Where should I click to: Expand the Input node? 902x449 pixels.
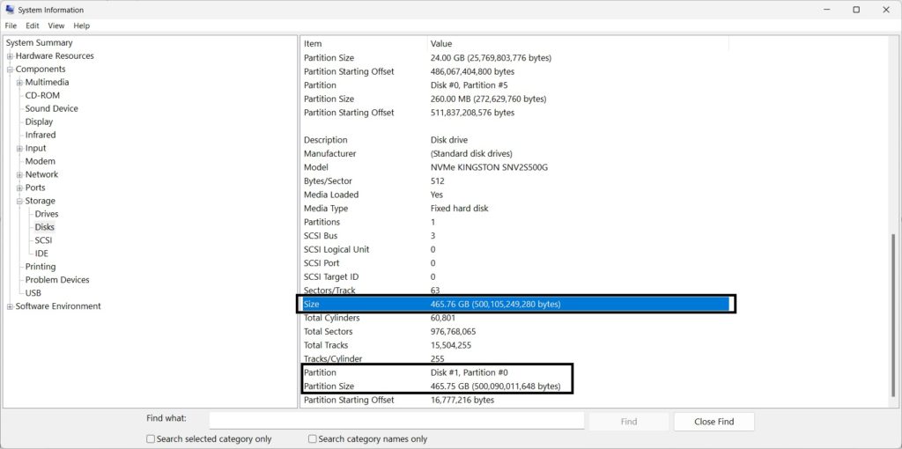point(19,148)
